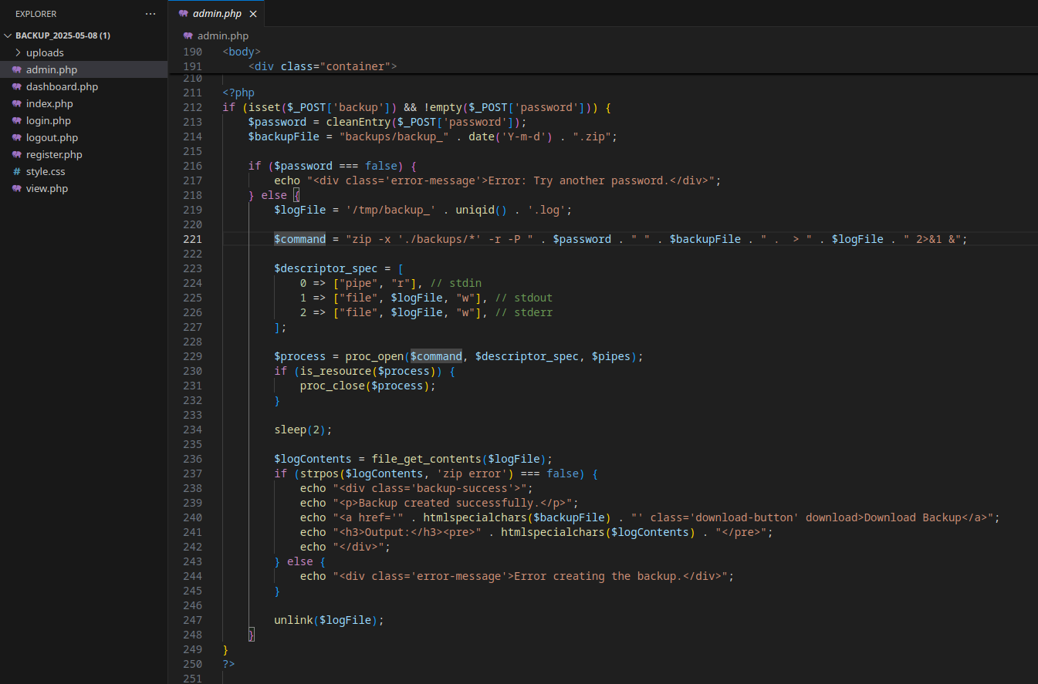The height and width of the screenshot is (684, 1038).
Task: Click the admin.php breadcrumb path item
Action: pyautogui.click(x=222, y=35)
